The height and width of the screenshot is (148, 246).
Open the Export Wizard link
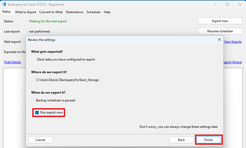pos(233,62)
